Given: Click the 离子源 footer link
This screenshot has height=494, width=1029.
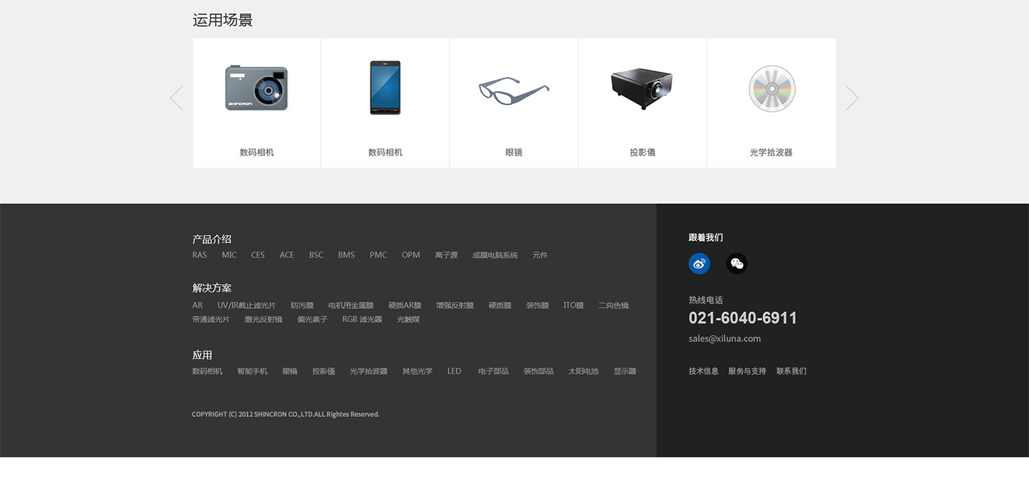Looking at the screenshot, I should 446,255.
